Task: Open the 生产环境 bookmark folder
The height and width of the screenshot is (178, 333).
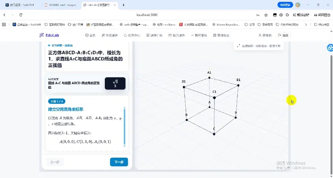Action: click(75, 25)
